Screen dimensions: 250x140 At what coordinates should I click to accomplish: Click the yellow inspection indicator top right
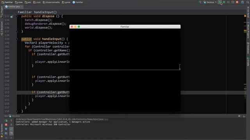(x=245, y=16)
